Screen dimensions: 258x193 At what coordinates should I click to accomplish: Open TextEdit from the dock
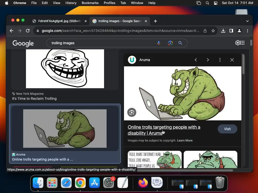point(123,182)
